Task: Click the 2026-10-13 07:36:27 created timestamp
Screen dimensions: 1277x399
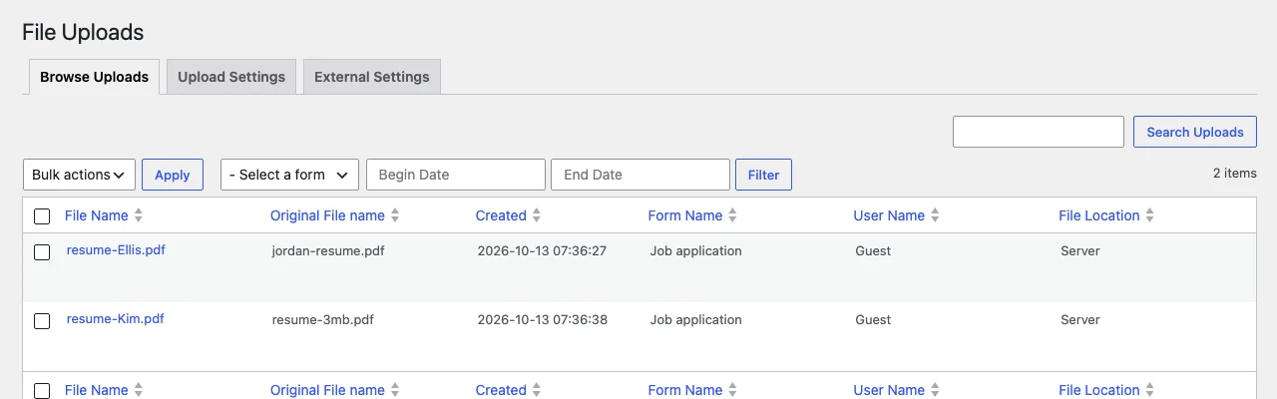Action: click(543, 251)
